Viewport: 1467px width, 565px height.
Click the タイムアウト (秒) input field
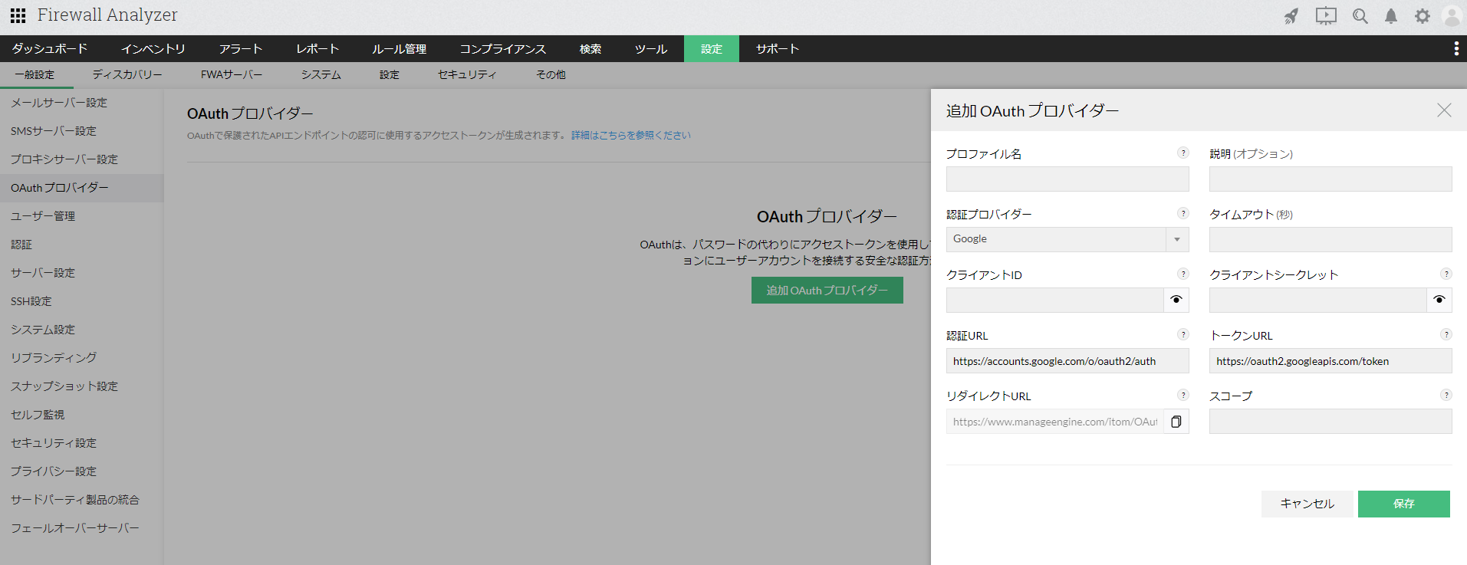tap(1330, 239)
